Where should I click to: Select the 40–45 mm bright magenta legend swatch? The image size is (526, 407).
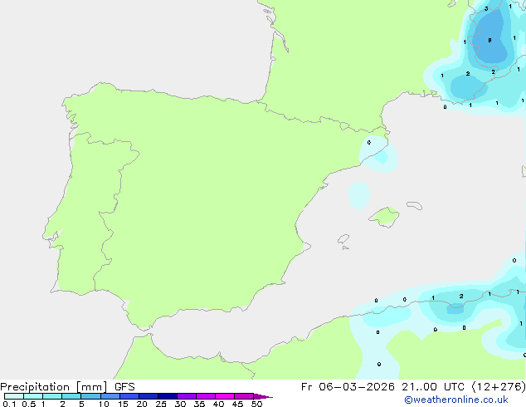tap(225, 396)
